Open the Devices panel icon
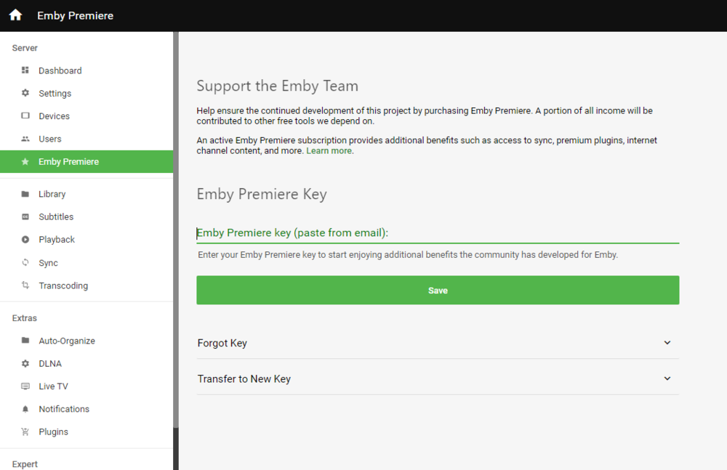The height and width of the screenshot is (470, 727). click(x=26, y=116)
